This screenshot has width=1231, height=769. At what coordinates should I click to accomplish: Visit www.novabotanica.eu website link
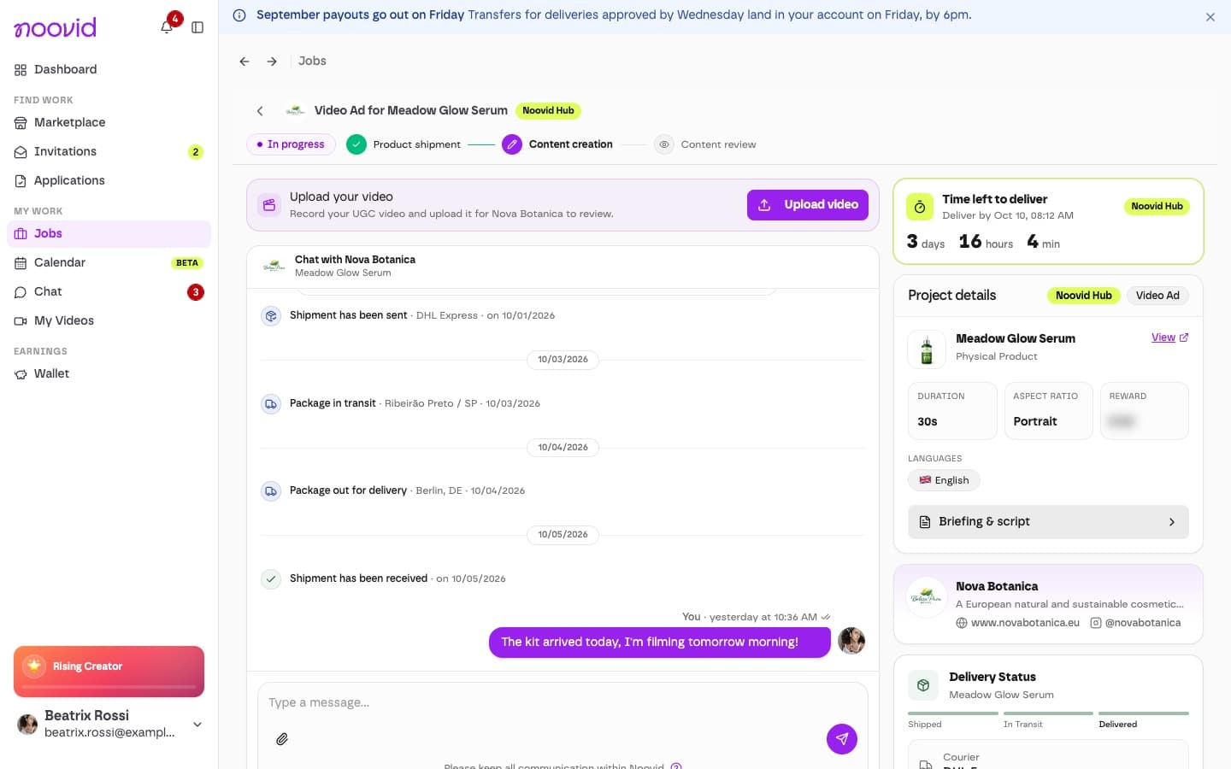tap(1017, 623)
